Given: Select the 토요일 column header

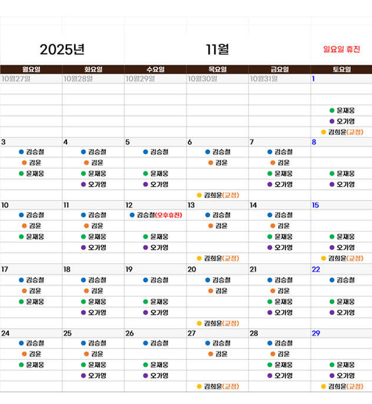Looking at the screenshot, I should coord(341,69).
